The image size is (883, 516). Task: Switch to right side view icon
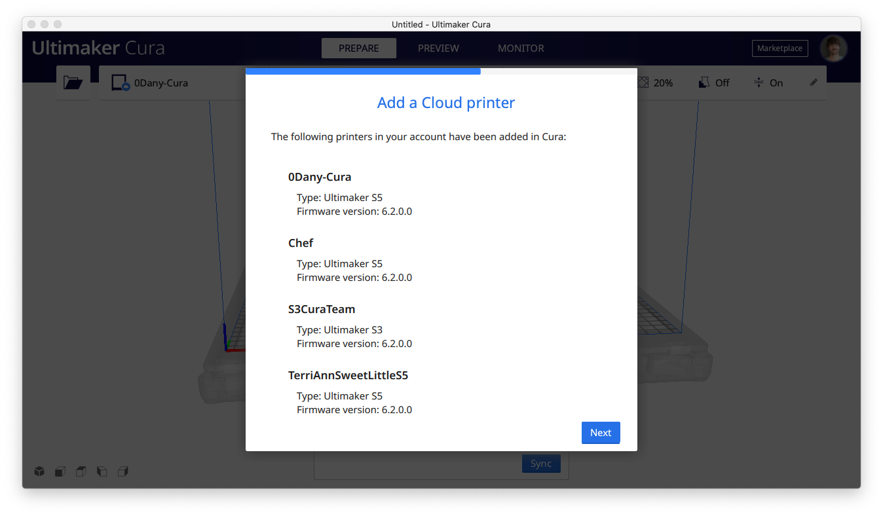coord(122,471)
